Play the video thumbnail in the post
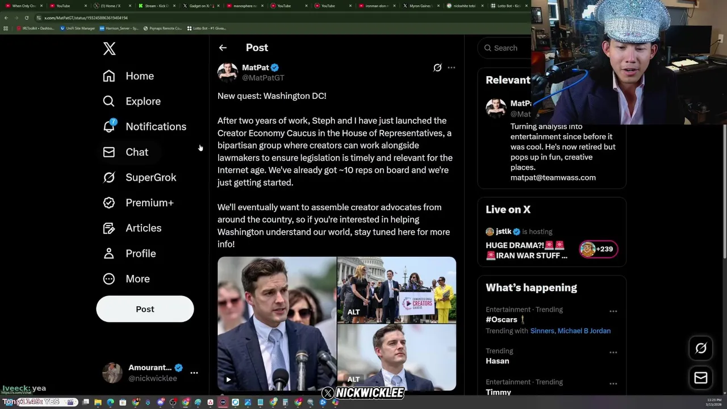 [x=277, y=324]
